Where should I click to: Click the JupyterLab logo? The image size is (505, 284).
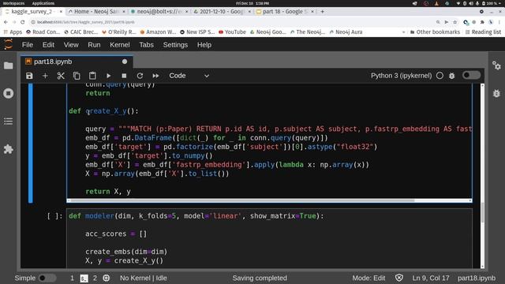tap(9, 44)
